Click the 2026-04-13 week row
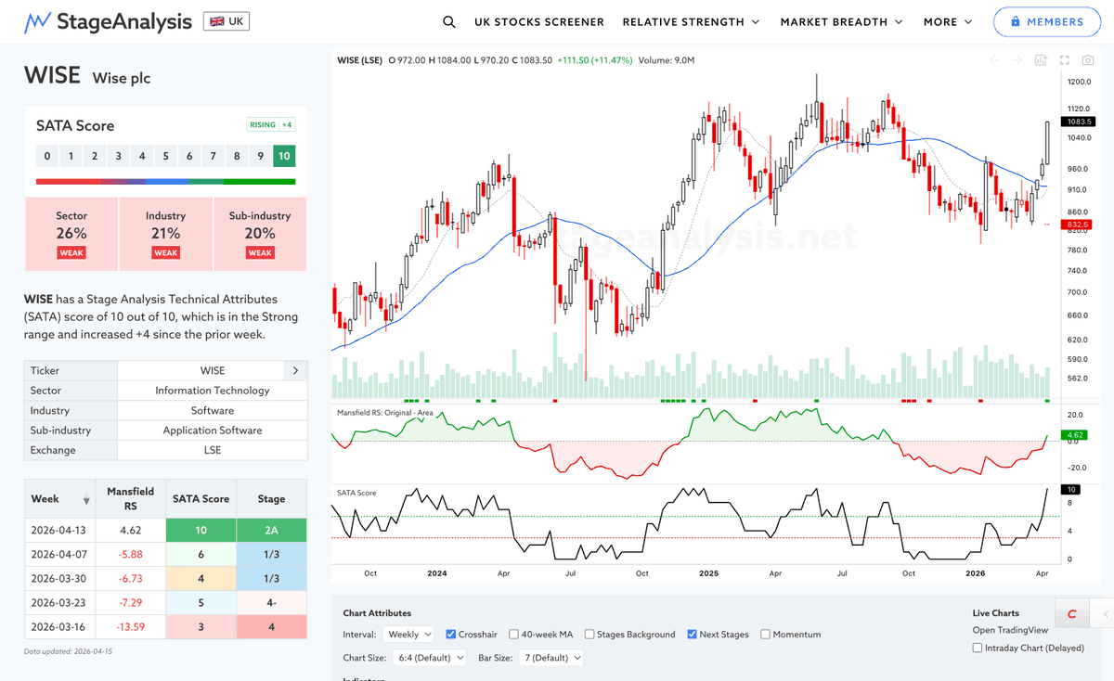This screenshot has width=1114, height=681. point(165,531)
